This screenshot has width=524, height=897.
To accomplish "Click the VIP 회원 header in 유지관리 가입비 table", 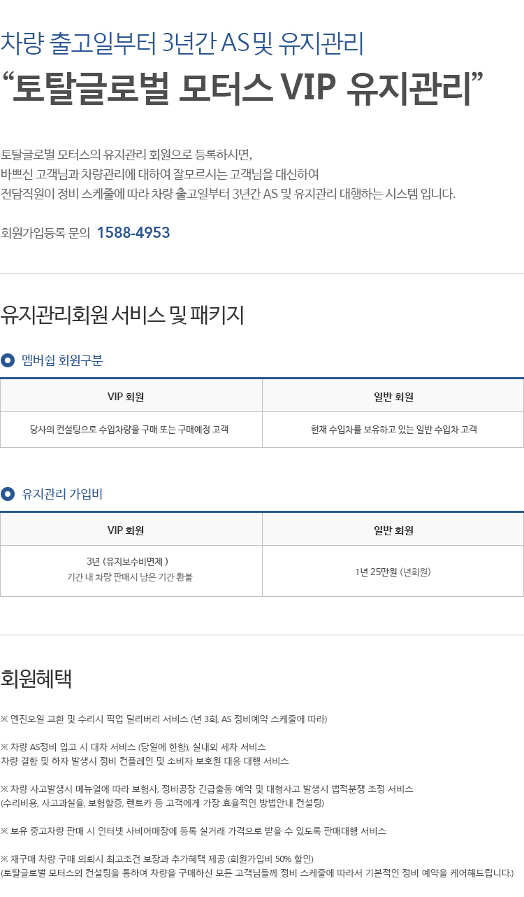I will click(x=131, y=530).
